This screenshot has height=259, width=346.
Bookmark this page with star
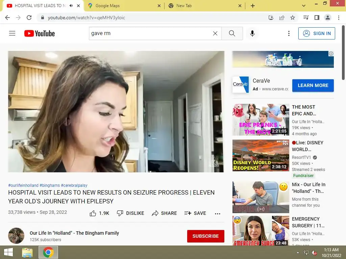[x=293, y=18]
